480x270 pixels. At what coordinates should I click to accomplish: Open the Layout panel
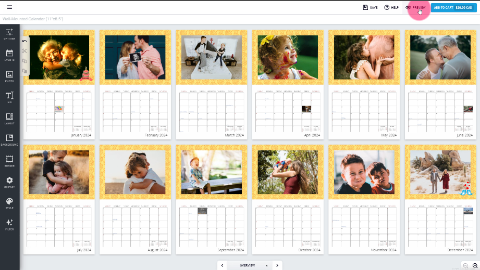[9, 119]
